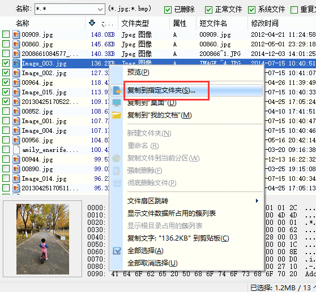Click the JPEG file icon for 00909.jpg
Viewport: 316px width, 292px height.
point(16,34)
